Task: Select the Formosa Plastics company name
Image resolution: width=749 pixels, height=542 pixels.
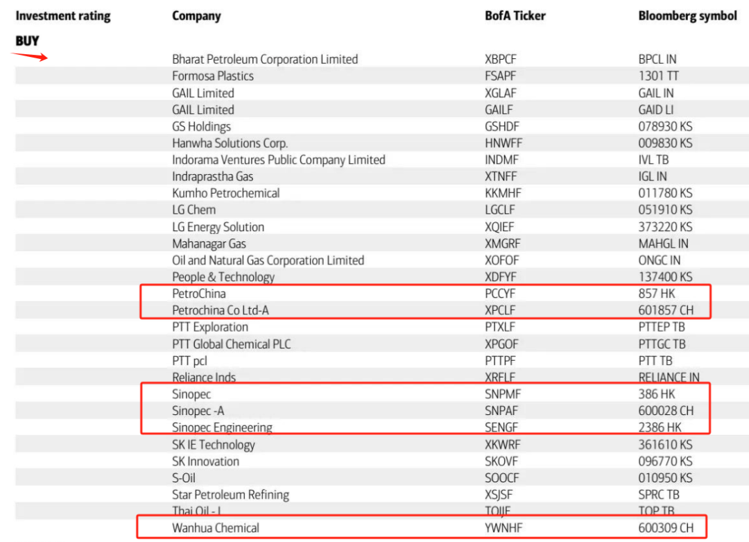Action: click(213, 76)
